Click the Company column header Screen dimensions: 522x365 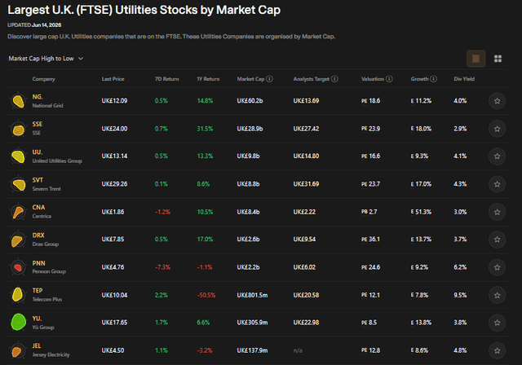43,79
